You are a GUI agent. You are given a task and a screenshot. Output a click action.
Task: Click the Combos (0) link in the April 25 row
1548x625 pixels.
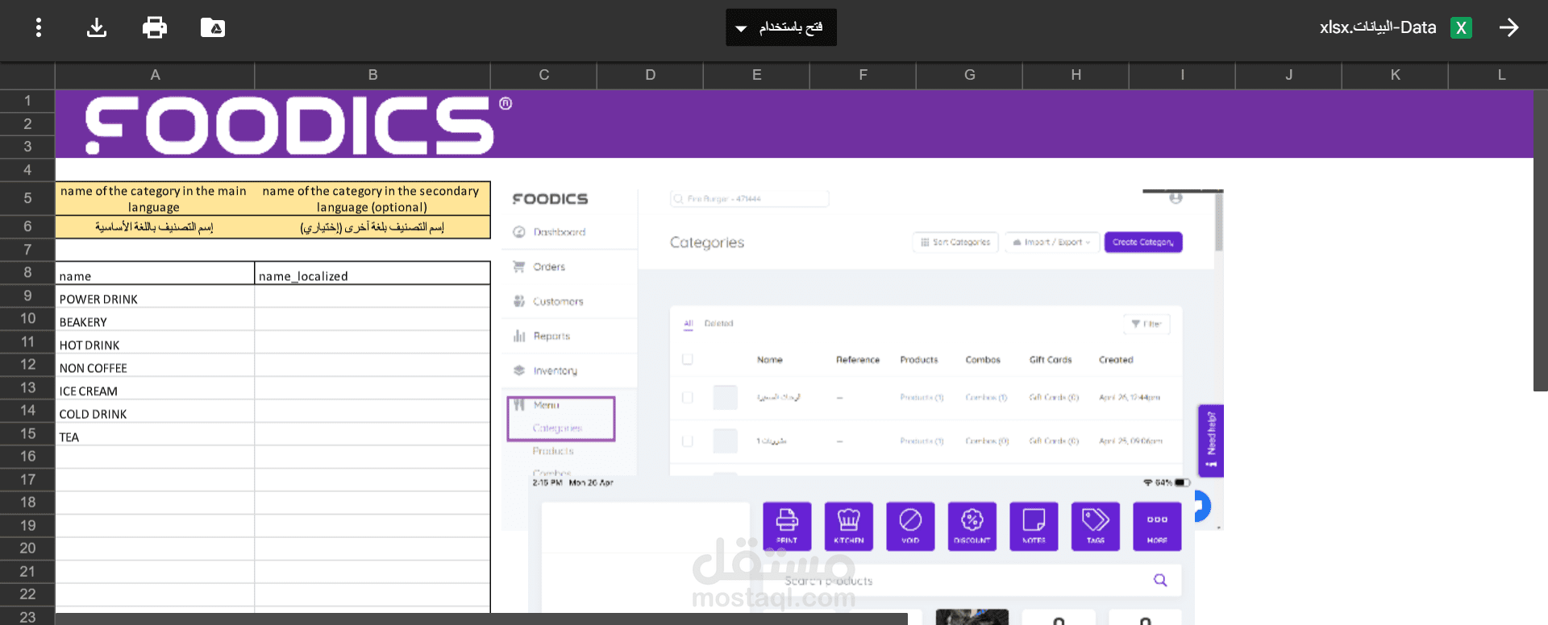pyautogui.click(x=987, y=441)
